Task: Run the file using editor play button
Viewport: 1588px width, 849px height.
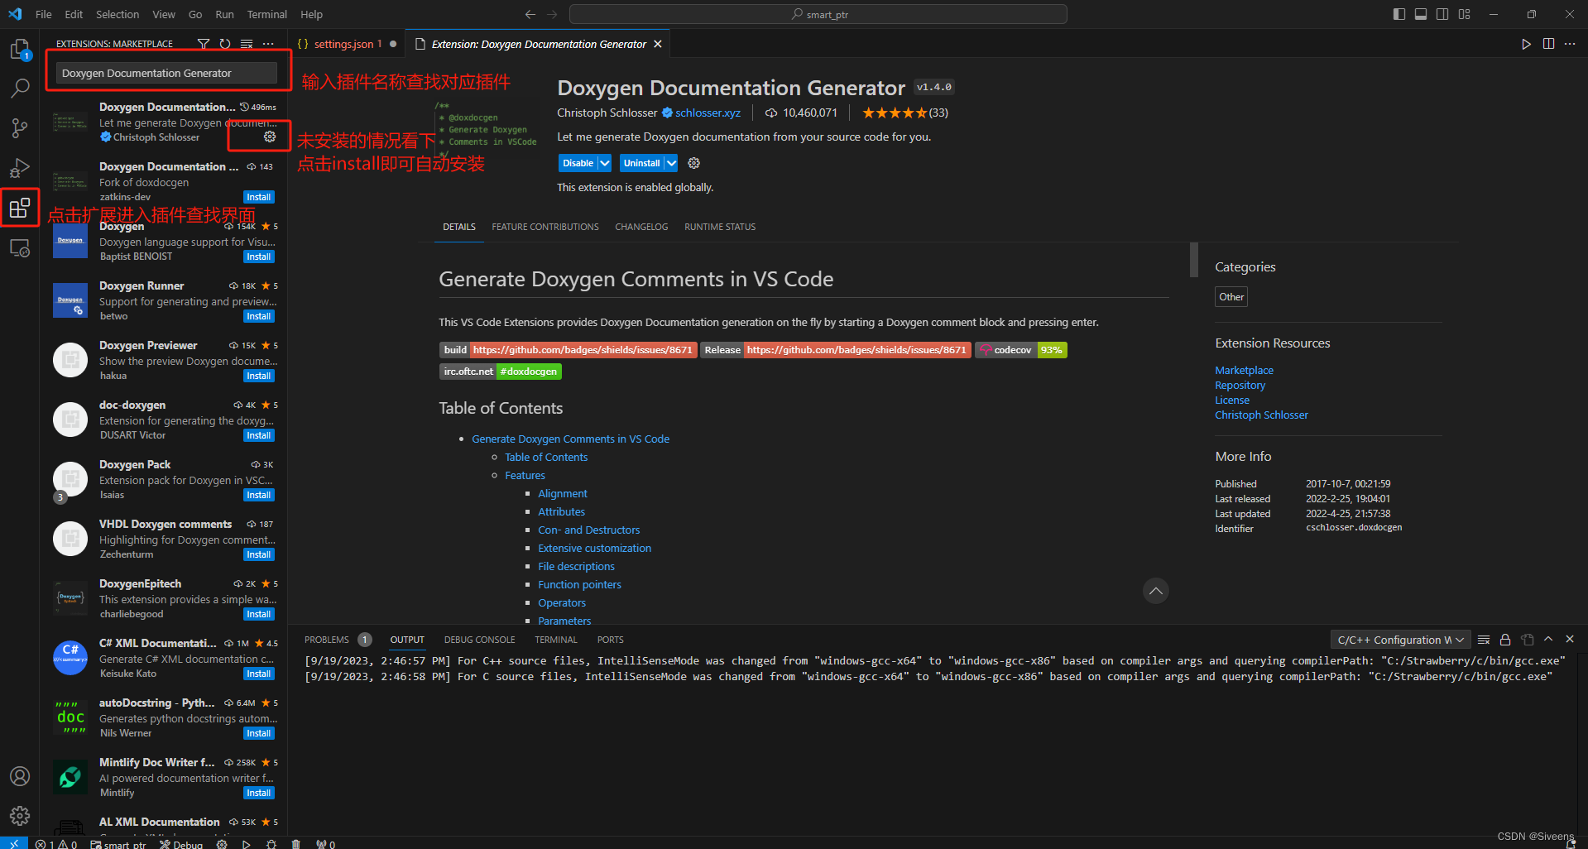Action: [x=1526, y=44]
